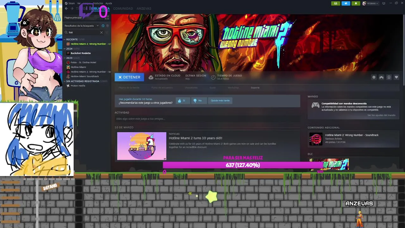Viewport: 405px width, 228px height.
Task: Click the cloud status icon
Action: tap(151, 77)
